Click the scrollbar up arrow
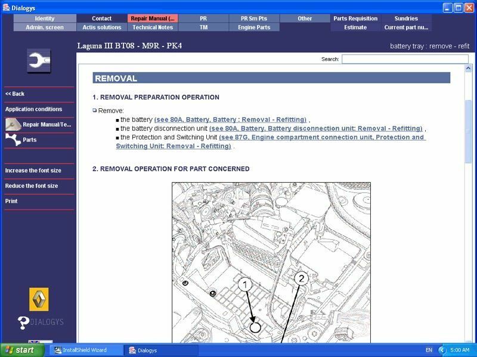The image size is (477, 357). (468, 68)
